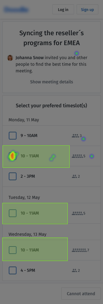Click the 7 participants icon on Wednesday
The height and width of the screenshot is (304, 103).
(79, 250)
